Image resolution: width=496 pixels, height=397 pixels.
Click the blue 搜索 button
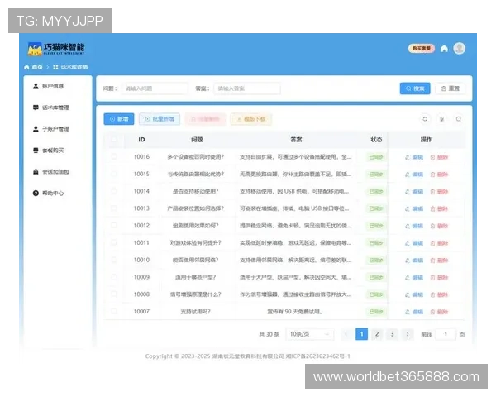pos(415,88)
